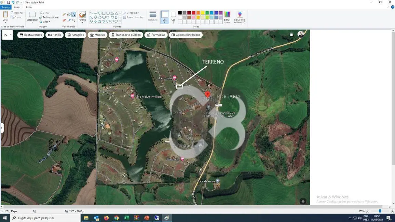Image resolution: width=395 pixels, height=222 pixels.
Task: Click the Save icon in title bar
Action: click(x=9, y=2)
